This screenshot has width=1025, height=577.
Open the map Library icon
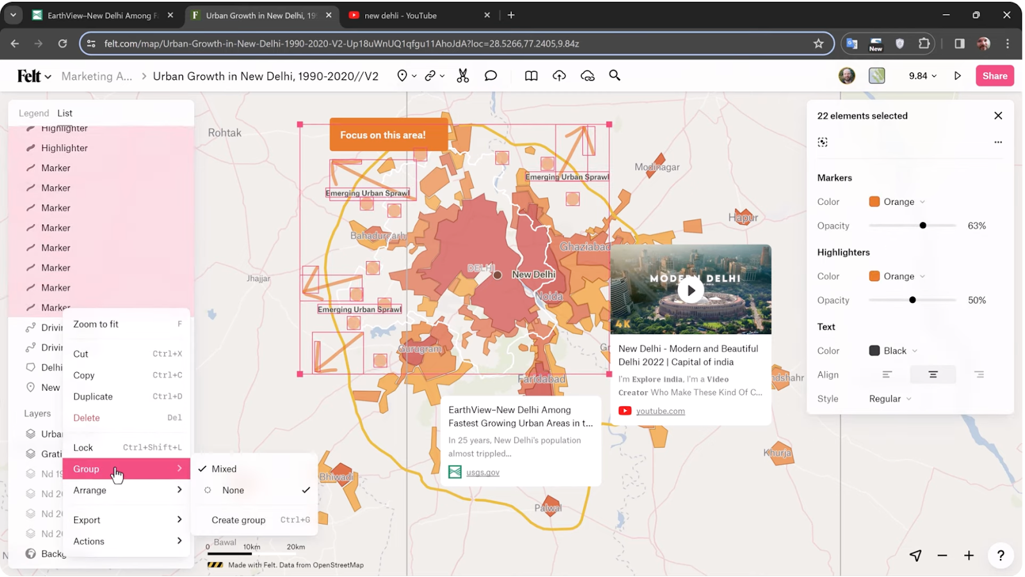[530, 76]
